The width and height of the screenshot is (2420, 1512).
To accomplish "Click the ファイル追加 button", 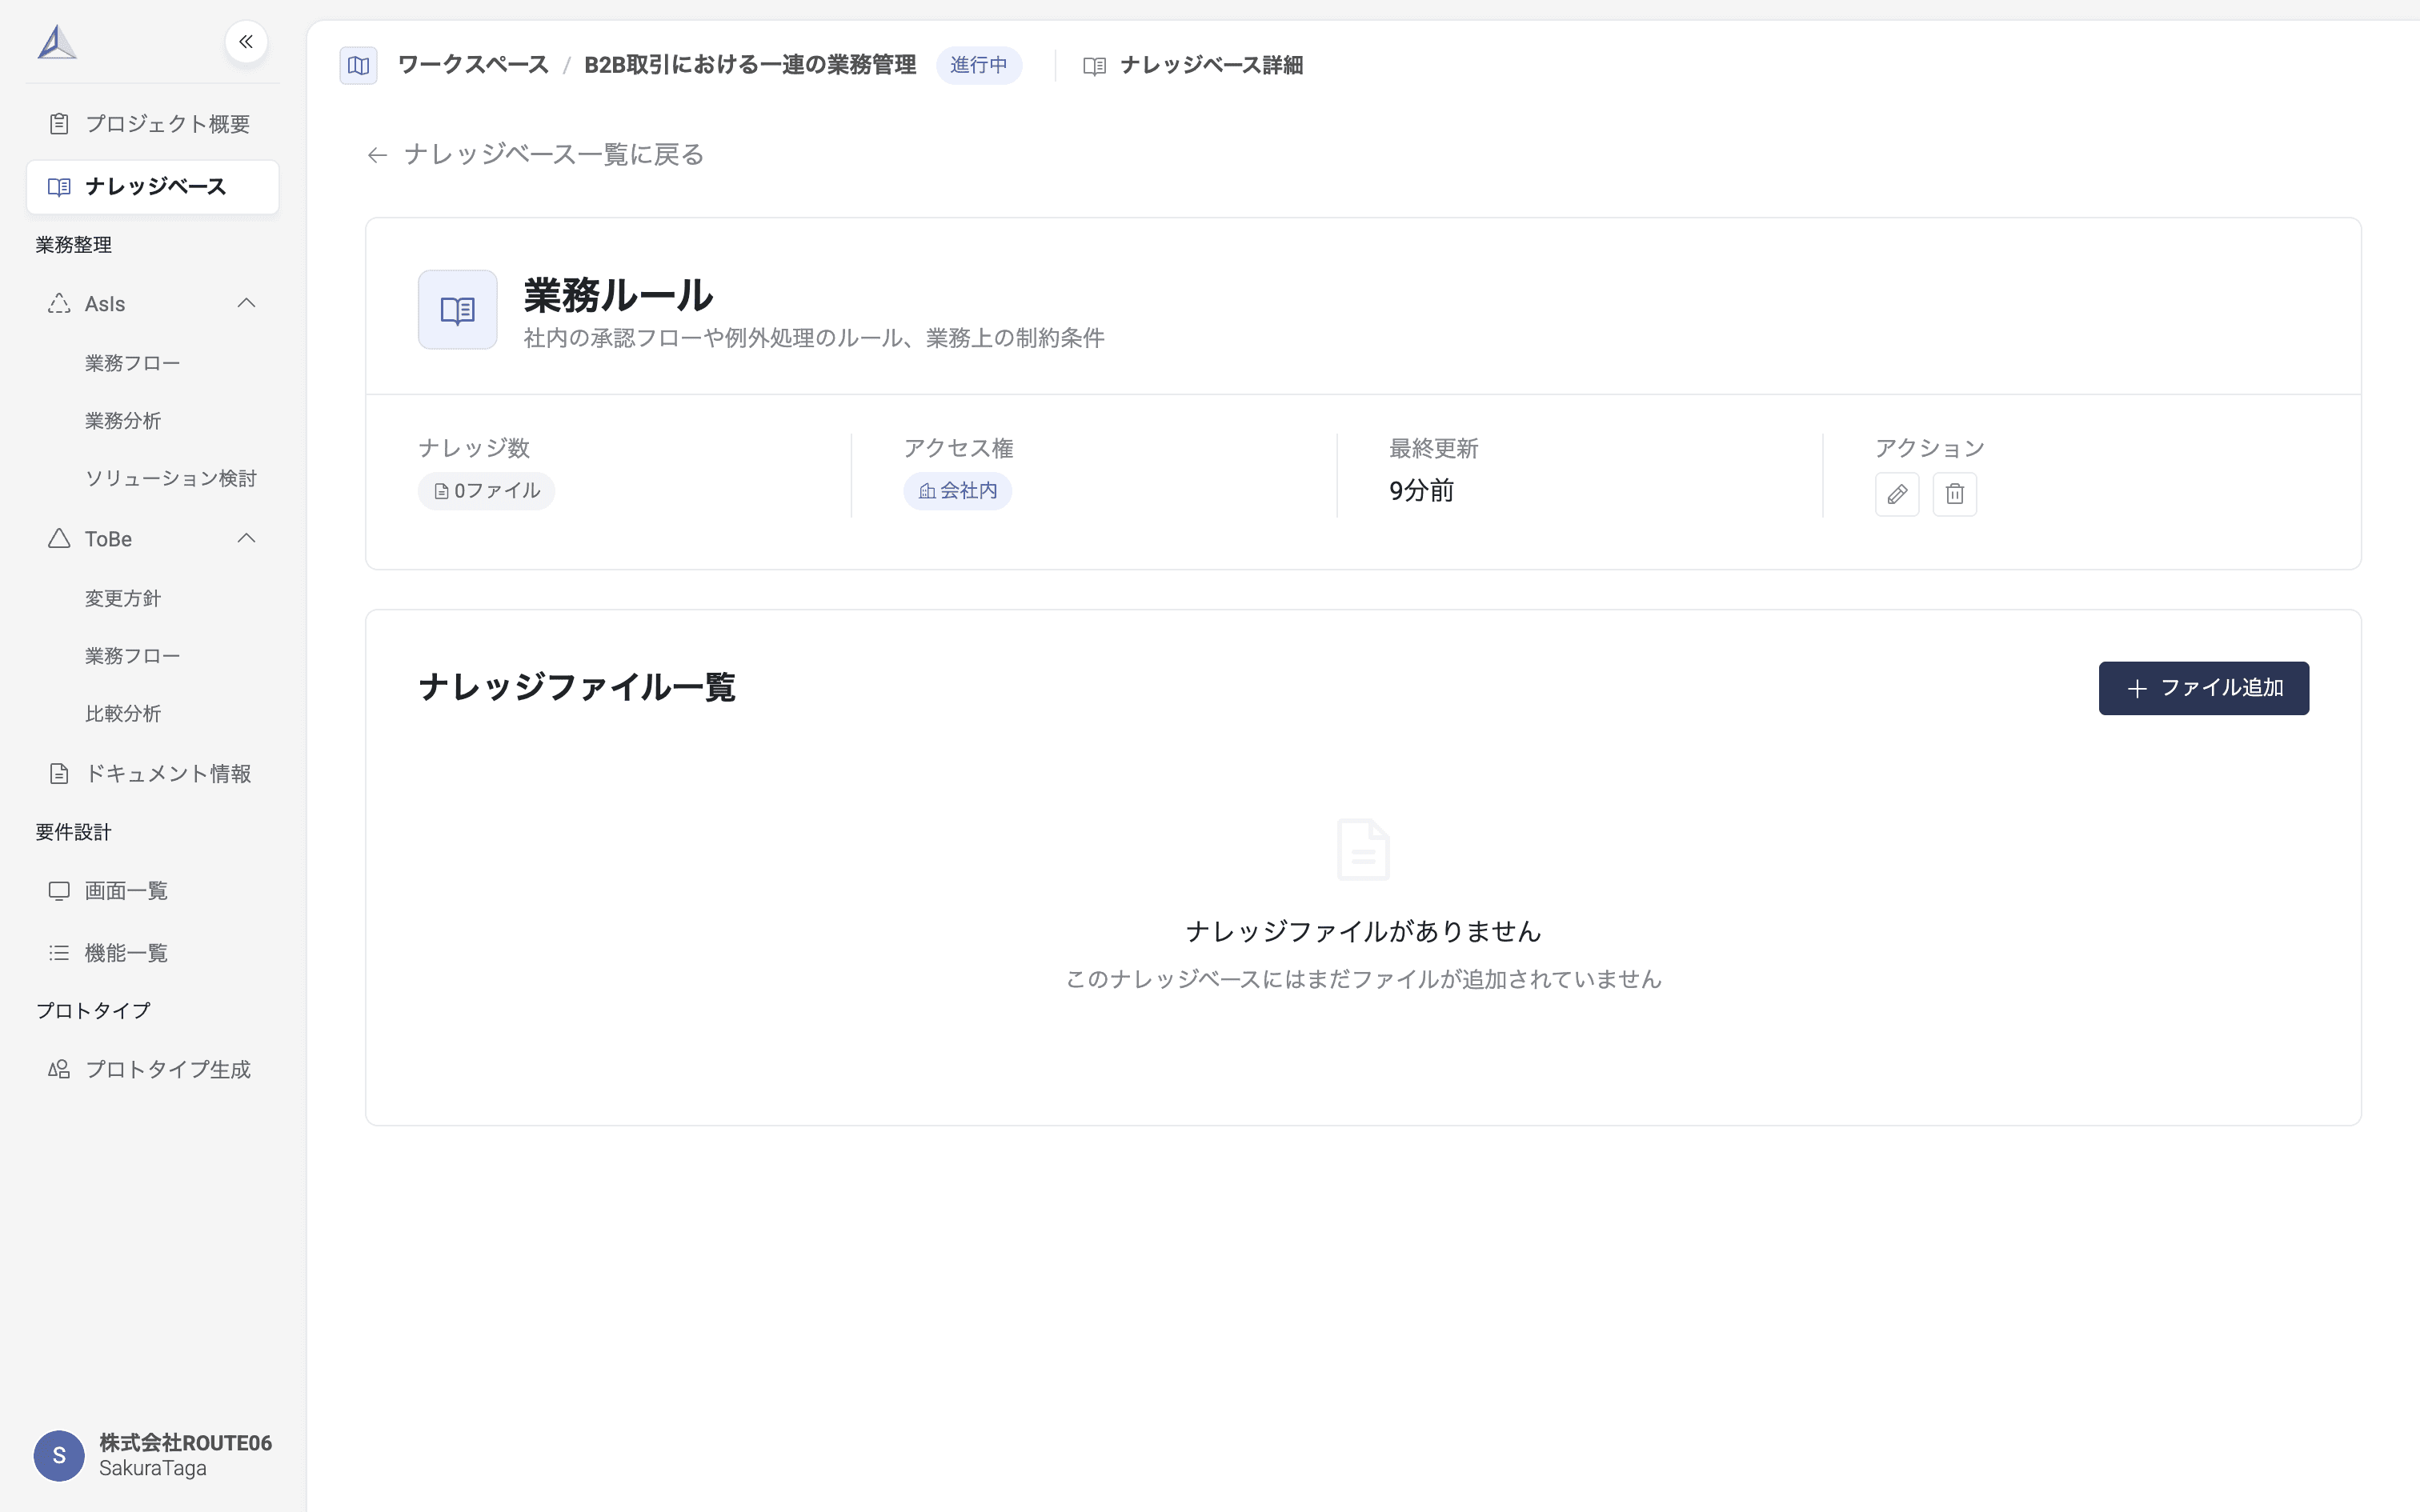I will pyautogui.click(x=2204, y=687).
